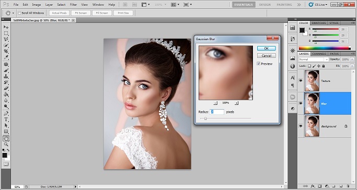Select the Horizontal Type tool
The width and height of the screenshot is (357, 190).
click(x=6, y=120)
